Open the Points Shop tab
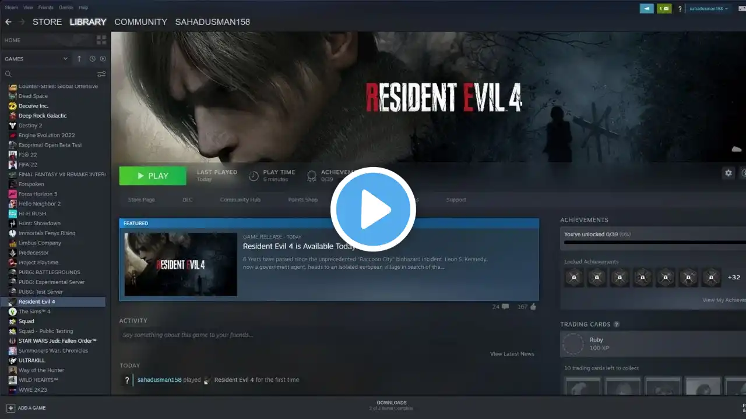The height and width of the screenshot is (419, 746). pos(303,200)
